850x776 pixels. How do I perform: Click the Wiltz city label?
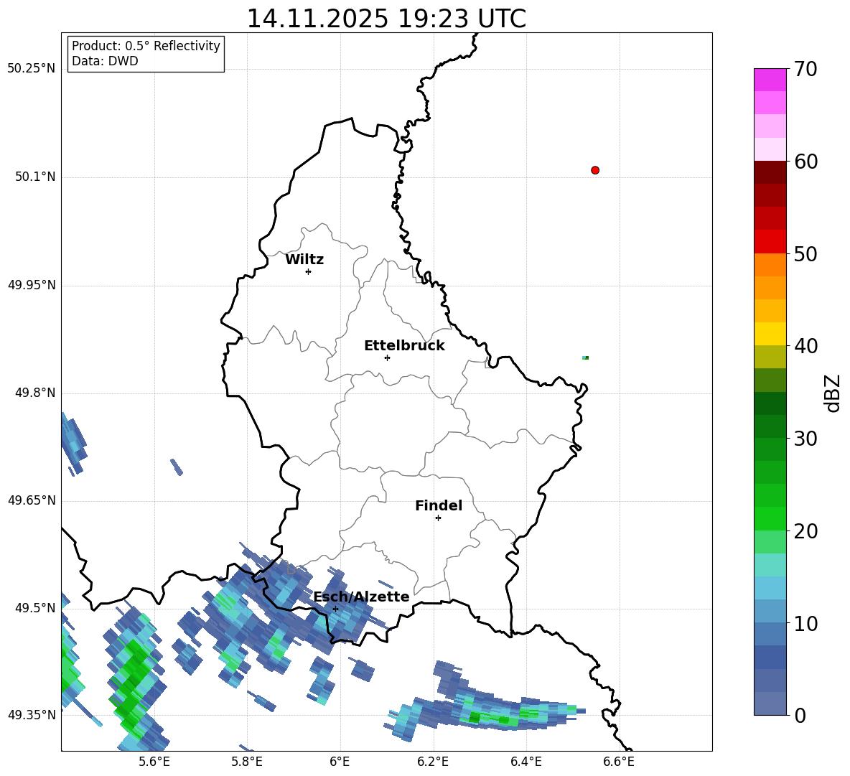[304, 260]
